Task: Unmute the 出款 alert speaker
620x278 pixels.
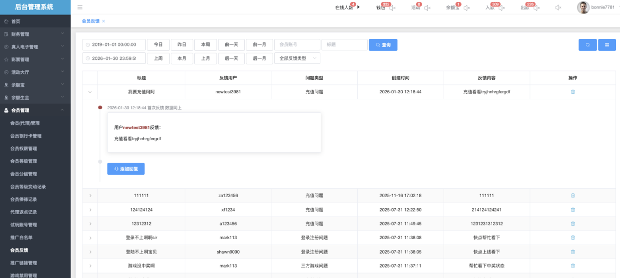Action: click(x=537, y=8)
